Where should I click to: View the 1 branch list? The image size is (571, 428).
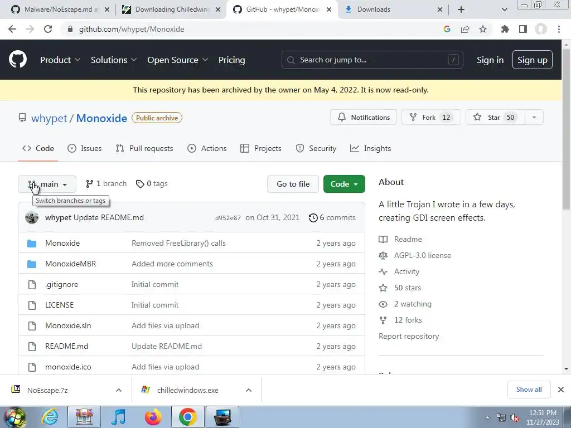pos(106,184)
